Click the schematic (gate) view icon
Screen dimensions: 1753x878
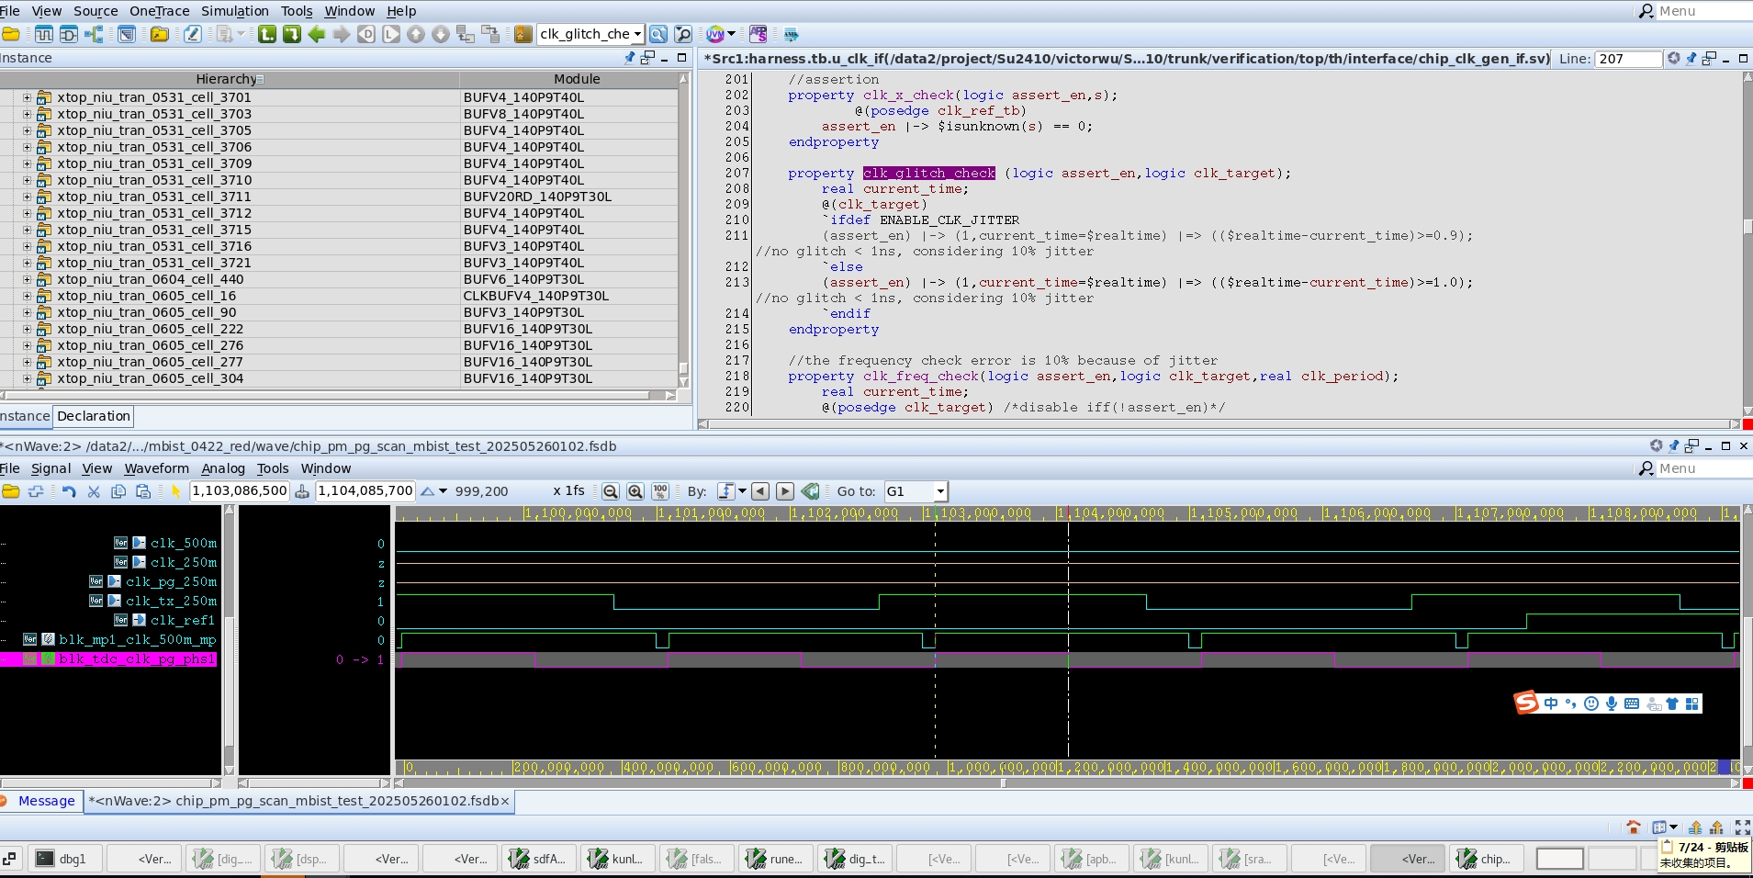click(69, 34)
